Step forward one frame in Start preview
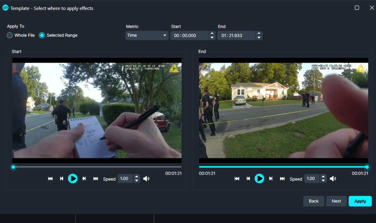Screen dimensions: 376x223 click(x=84, y=179)
